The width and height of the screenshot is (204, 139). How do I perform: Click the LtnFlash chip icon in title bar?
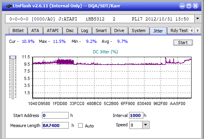click(x=9, y=6)
